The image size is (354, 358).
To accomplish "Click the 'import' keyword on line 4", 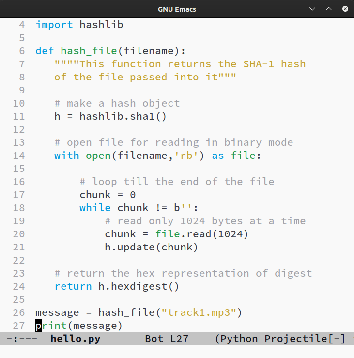I will pos(54,25).
